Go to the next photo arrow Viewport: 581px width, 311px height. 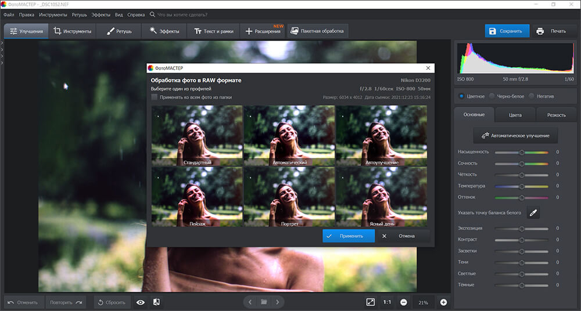(278, 302)
